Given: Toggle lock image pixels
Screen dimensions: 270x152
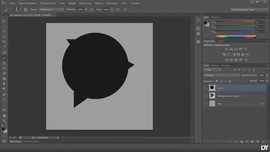Looking at the screenshot, I should [221, 81].
